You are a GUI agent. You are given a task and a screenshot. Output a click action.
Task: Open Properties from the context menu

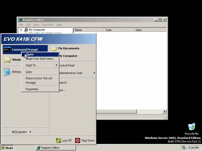(40, 89)
